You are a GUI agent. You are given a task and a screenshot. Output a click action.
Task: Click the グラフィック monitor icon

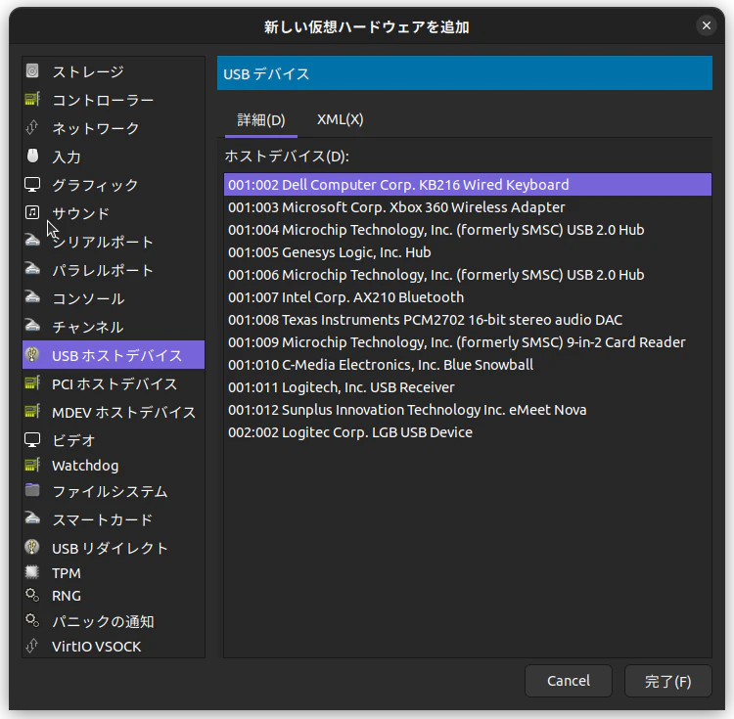pos(32,184)
